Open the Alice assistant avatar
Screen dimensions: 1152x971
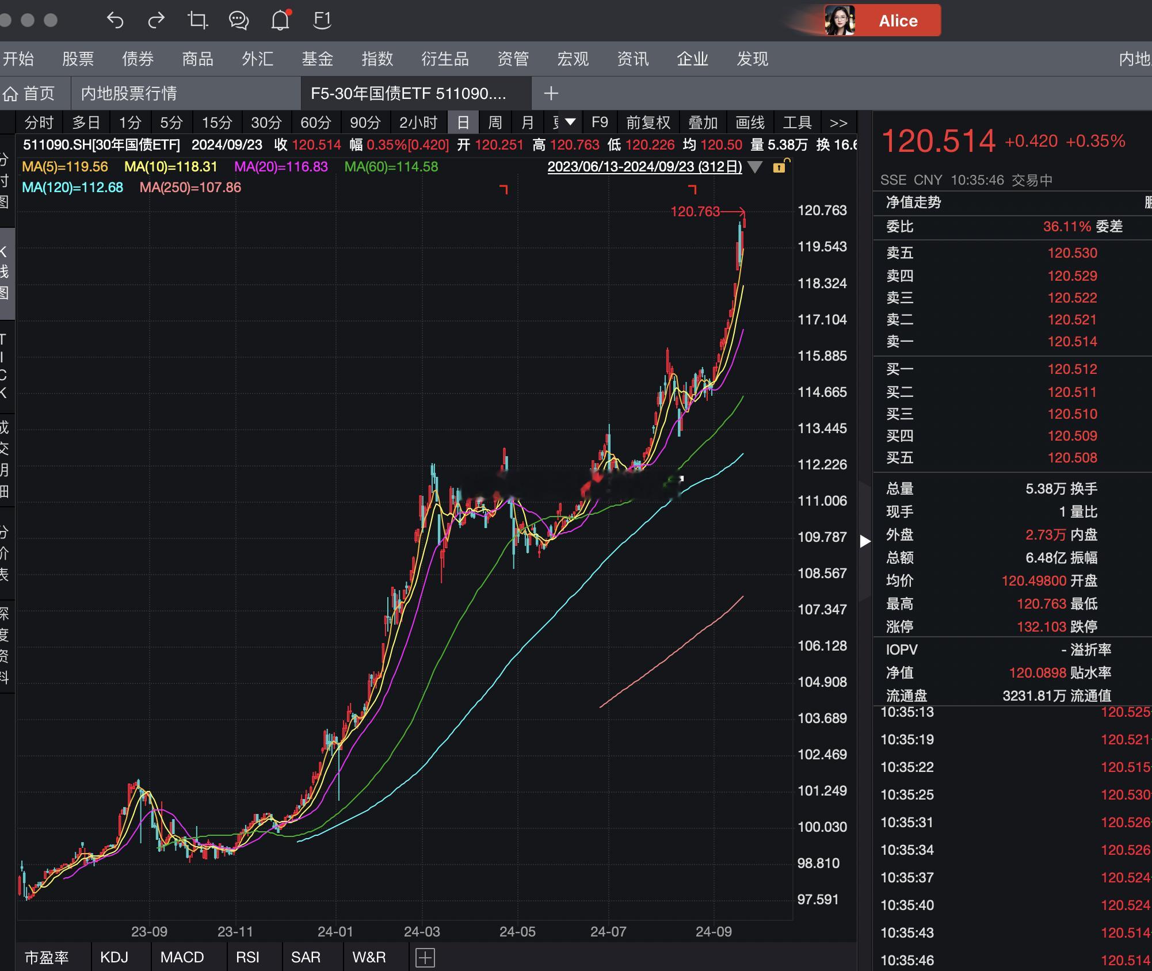point(840,21)
